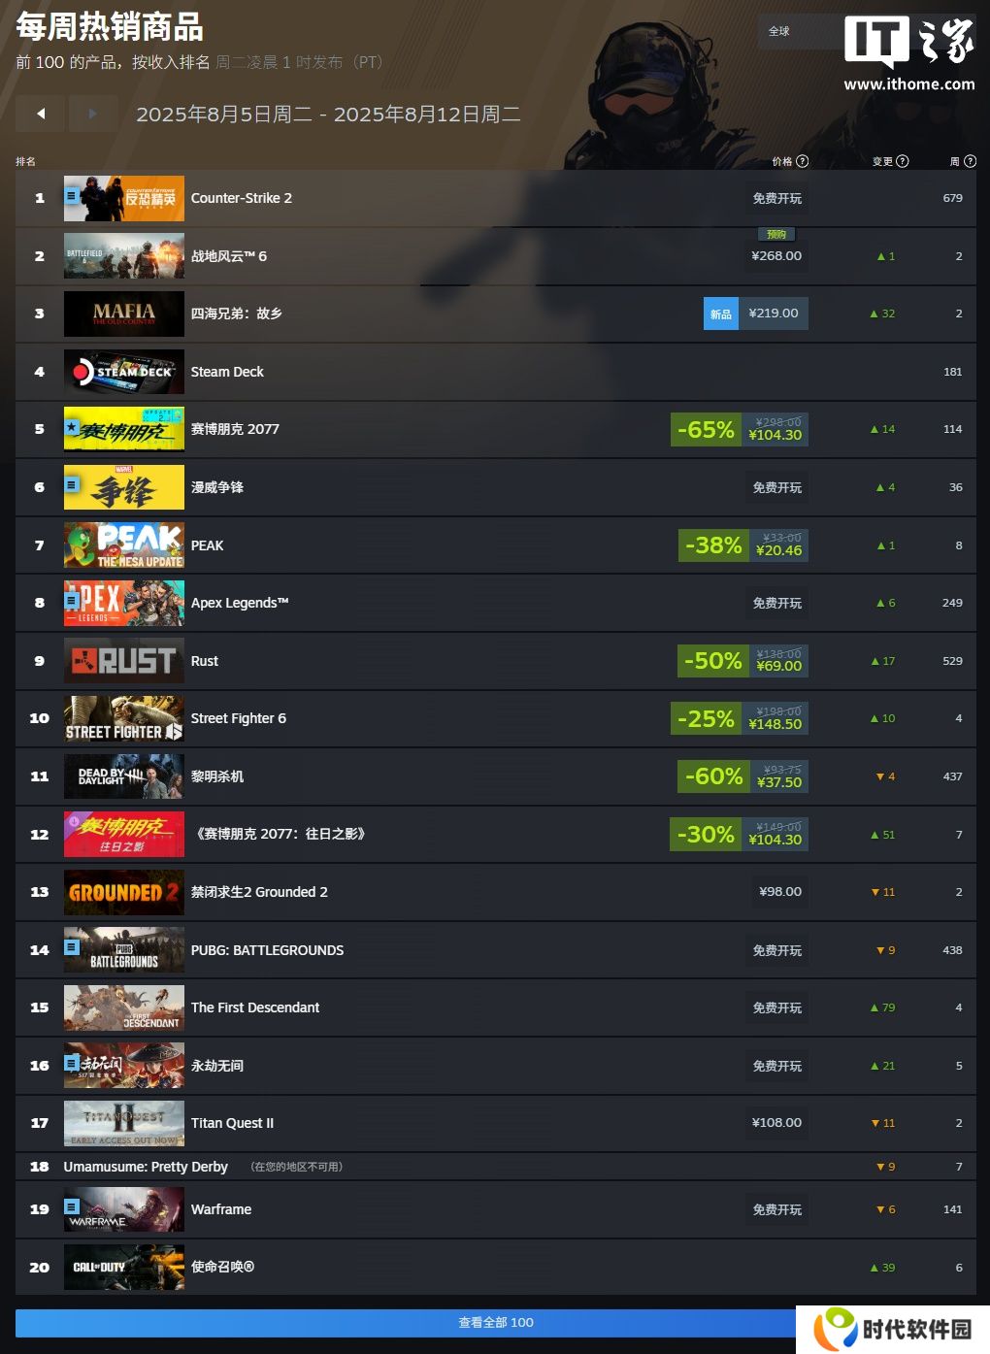The image size is (990, 1354).
Task: Click the help icon next to 周 column
Action: (x=970, y=161)
